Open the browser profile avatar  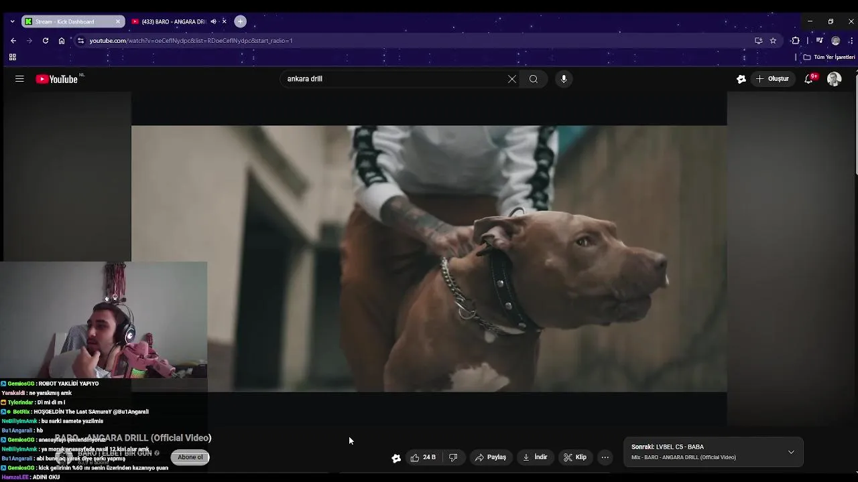(835, 41)
